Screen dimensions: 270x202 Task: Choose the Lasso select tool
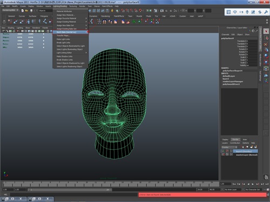(x=266, y=38)
